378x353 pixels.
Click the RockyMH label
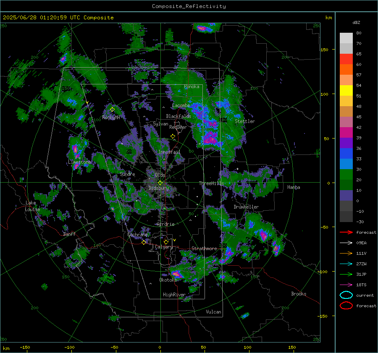[x=111, y=118]
